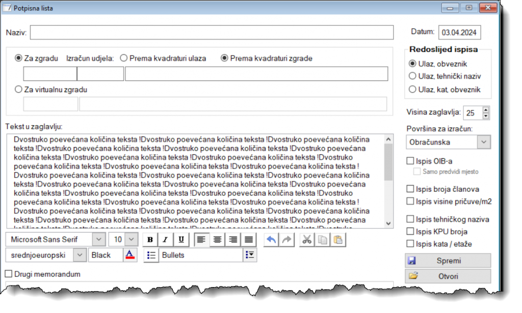Minimize the Potpisna lista window

tap(450, 8)
